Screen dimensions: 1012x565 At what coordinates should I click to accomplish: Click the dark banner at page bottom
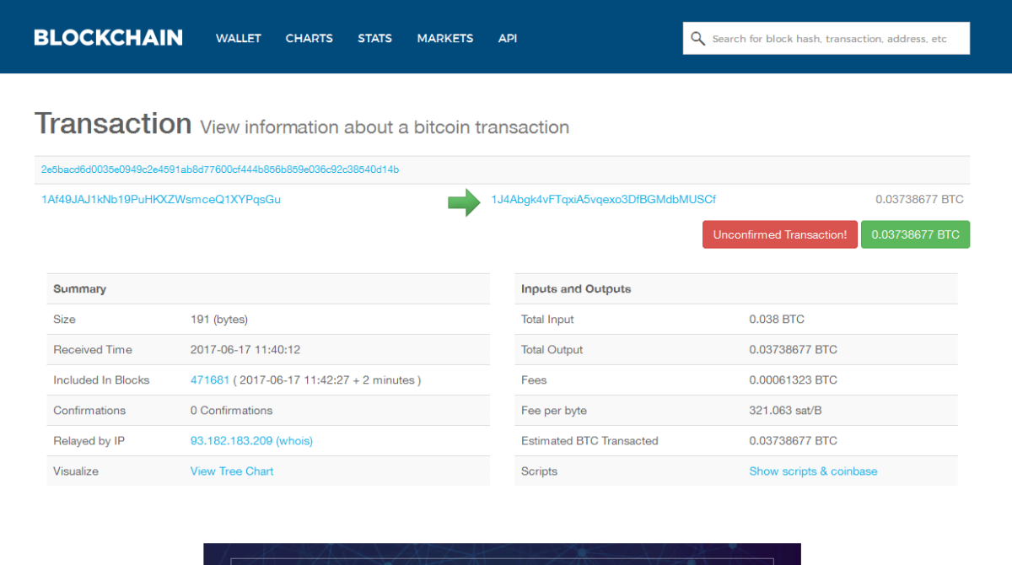click(x=502, y=554)
